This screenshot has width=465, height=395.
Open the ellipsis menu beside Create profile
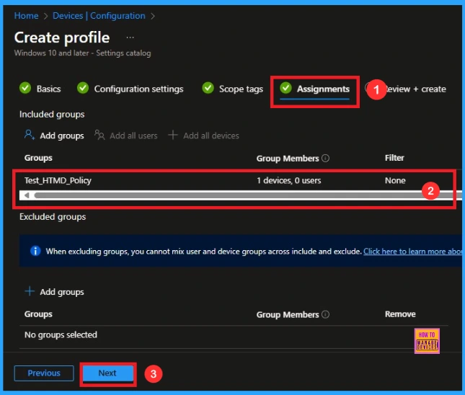(x=130, y=37)
